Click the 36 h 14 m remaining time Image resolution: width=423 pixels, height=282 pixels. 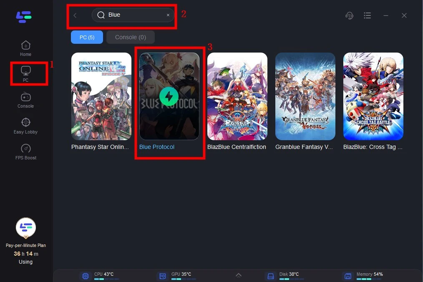[26, 254]
